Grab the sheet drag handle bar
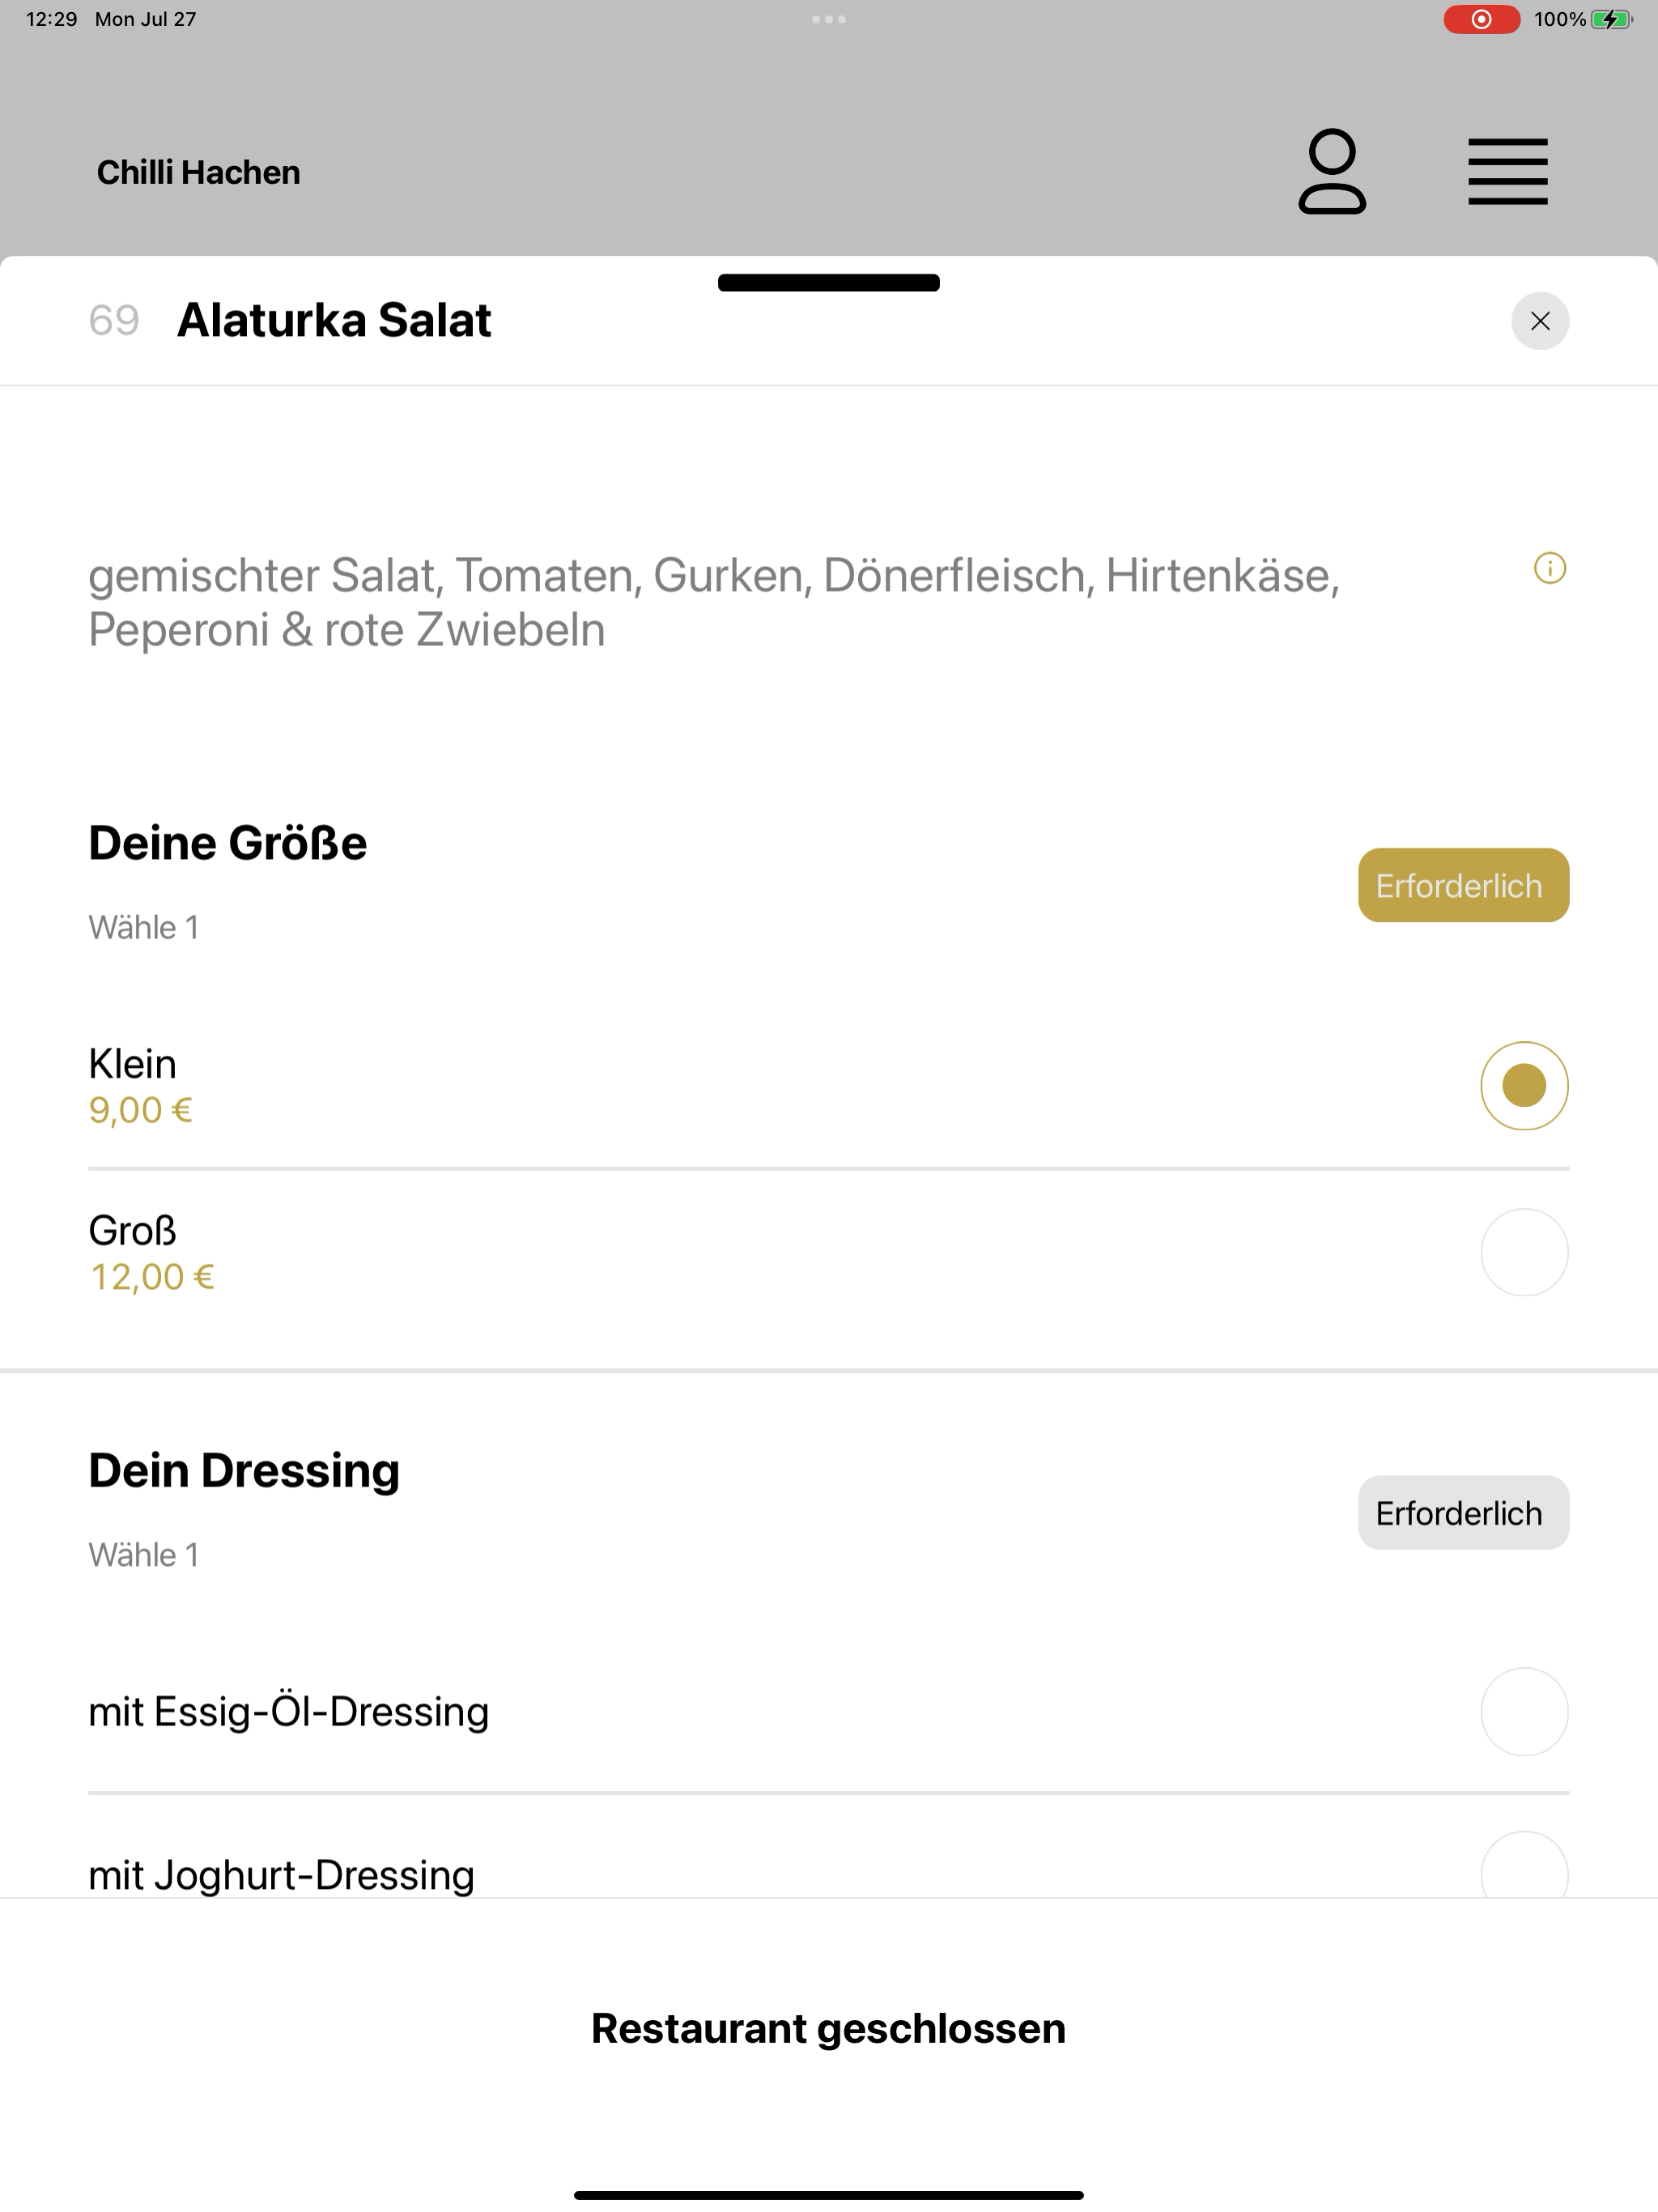 click(x=829, y=283)
